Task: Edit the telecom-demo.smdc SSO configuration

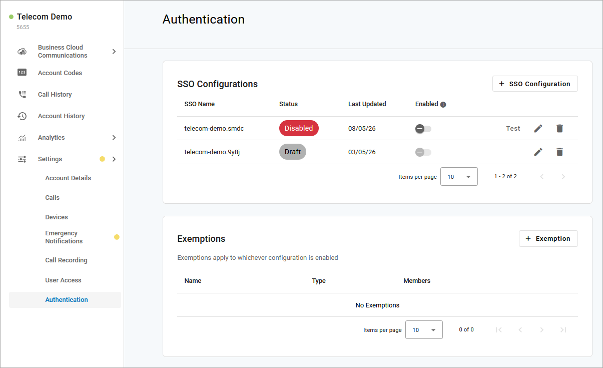Action: point(538,129)
